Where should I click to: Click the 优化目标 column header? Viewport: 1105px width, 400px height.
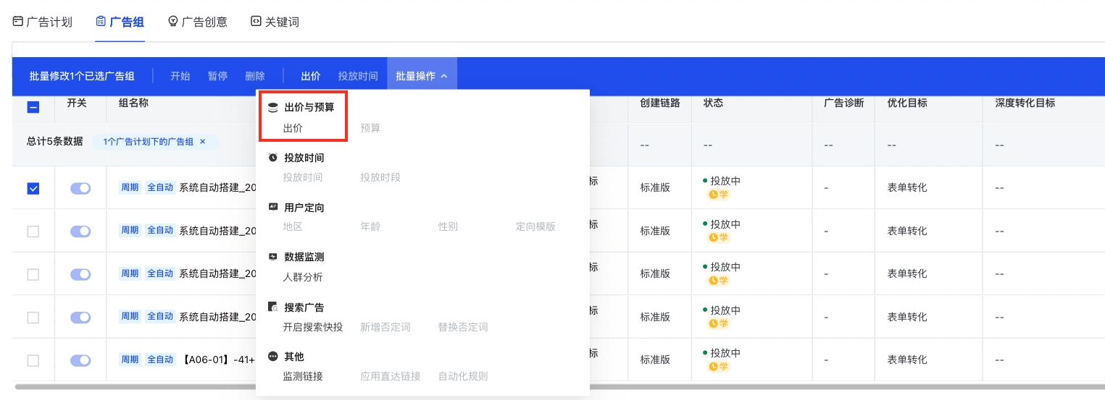[907, 103]
